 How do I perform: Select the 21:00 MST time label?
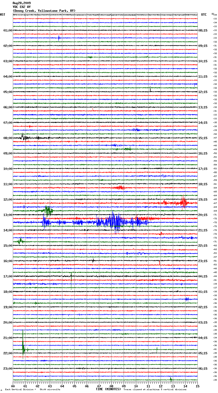[x=8, y=338]
